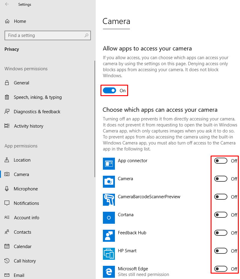This screenshot has width=240, height=279.
Task: Select the Account info sidebar icon
Action: coord(7,217)
